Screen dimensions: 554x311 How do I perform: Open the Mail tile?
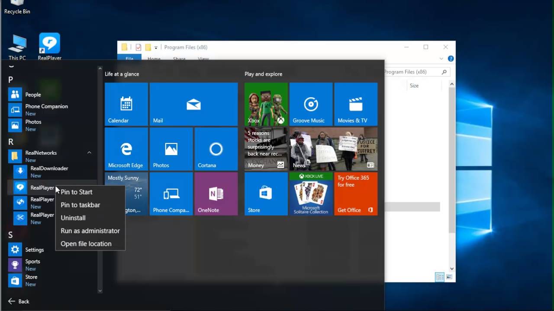(193, 104)
